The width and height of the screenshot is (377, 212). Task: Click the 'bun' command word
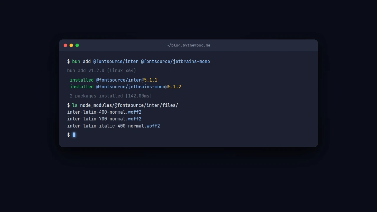[x=76, y=62]
